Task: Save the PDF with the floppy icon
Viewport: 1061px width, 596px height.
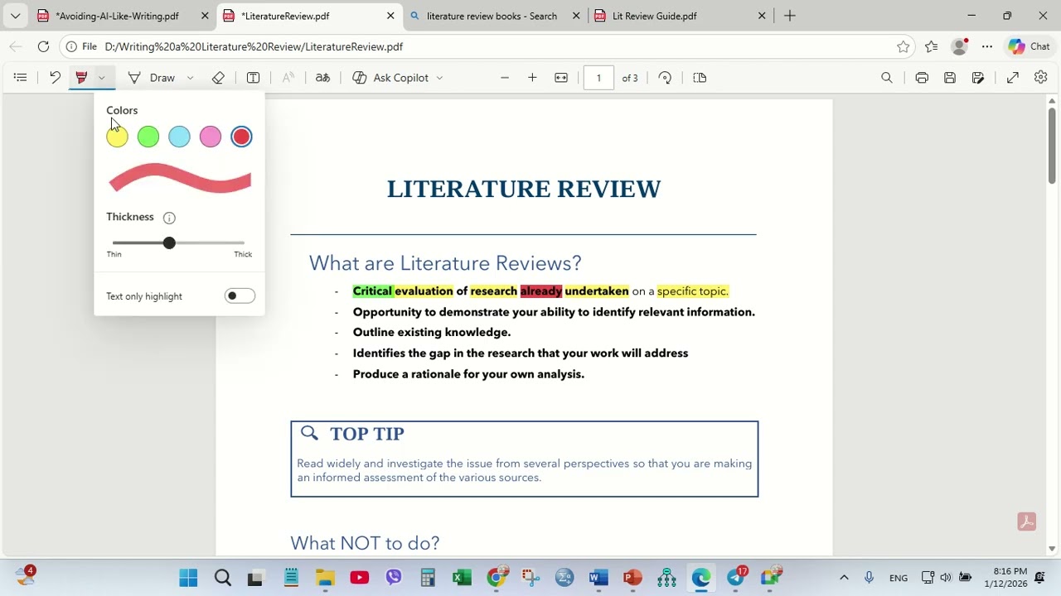Action: point(950,78)
